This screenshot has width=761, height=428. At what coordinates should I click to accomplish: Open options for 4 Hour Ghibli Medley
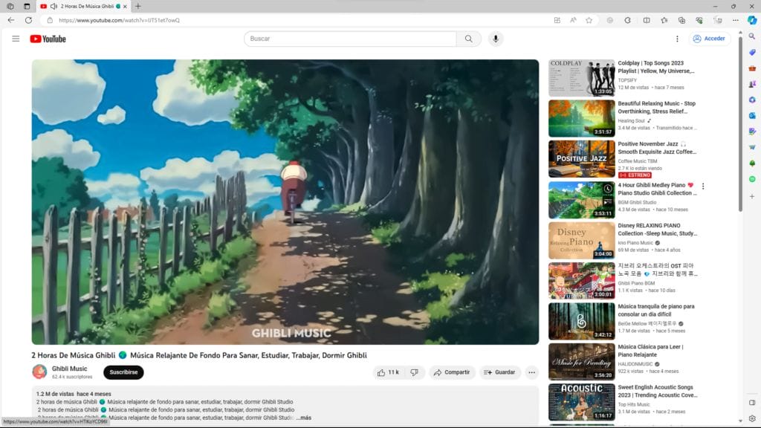[x=703, y=186]
